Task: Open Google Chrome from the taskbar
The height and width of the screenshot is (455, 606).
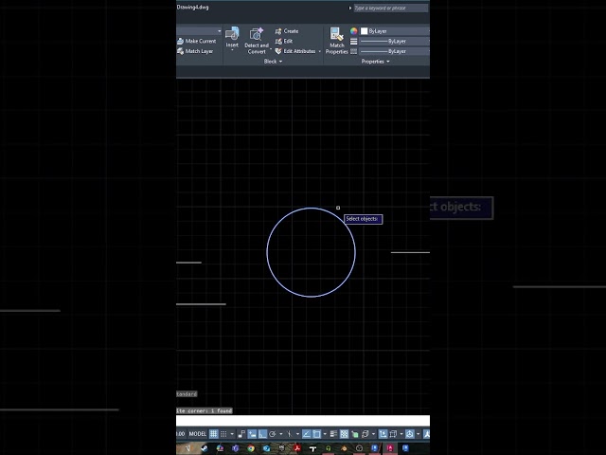Action: click(x=251, y=448)
